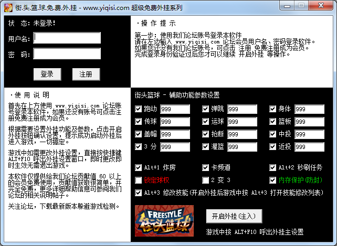The width and height of the screenshot is (337, 246).
Task: Click the 弹跳 value field 999
Action: 242,109
